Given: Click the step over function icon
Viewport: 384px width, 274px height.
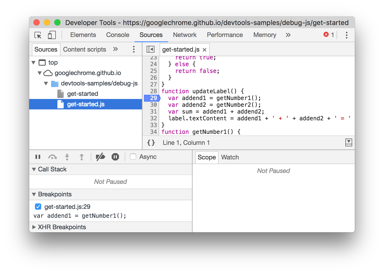Looking at the screenshot, I should (x=52, y=157).
